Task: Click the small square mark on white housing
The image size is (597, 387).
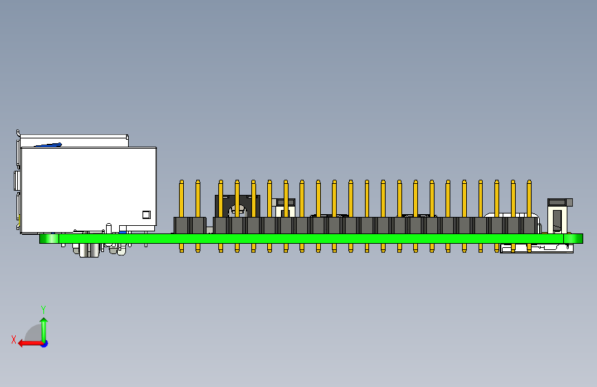Action: [146, 215]
